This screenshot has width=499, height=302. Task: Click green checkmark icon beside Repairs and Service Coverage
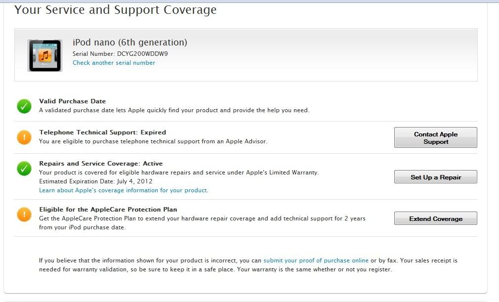click(x=24, y=169)
